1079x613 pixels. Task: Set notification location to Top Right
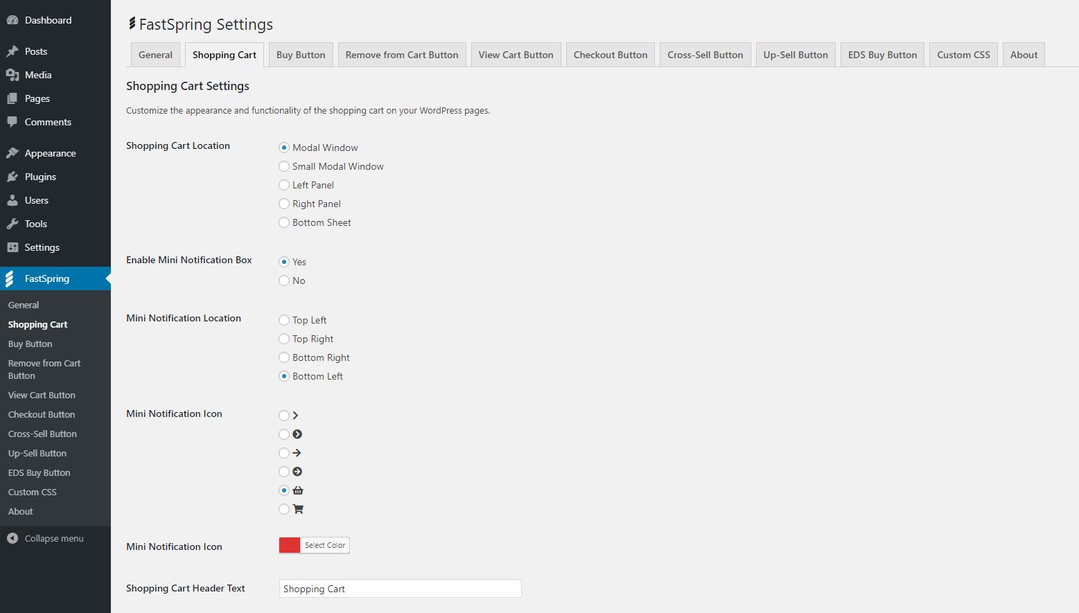284,339
